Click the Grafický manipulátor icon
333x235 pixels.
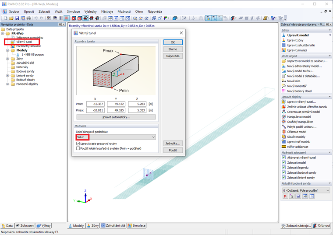284,122
